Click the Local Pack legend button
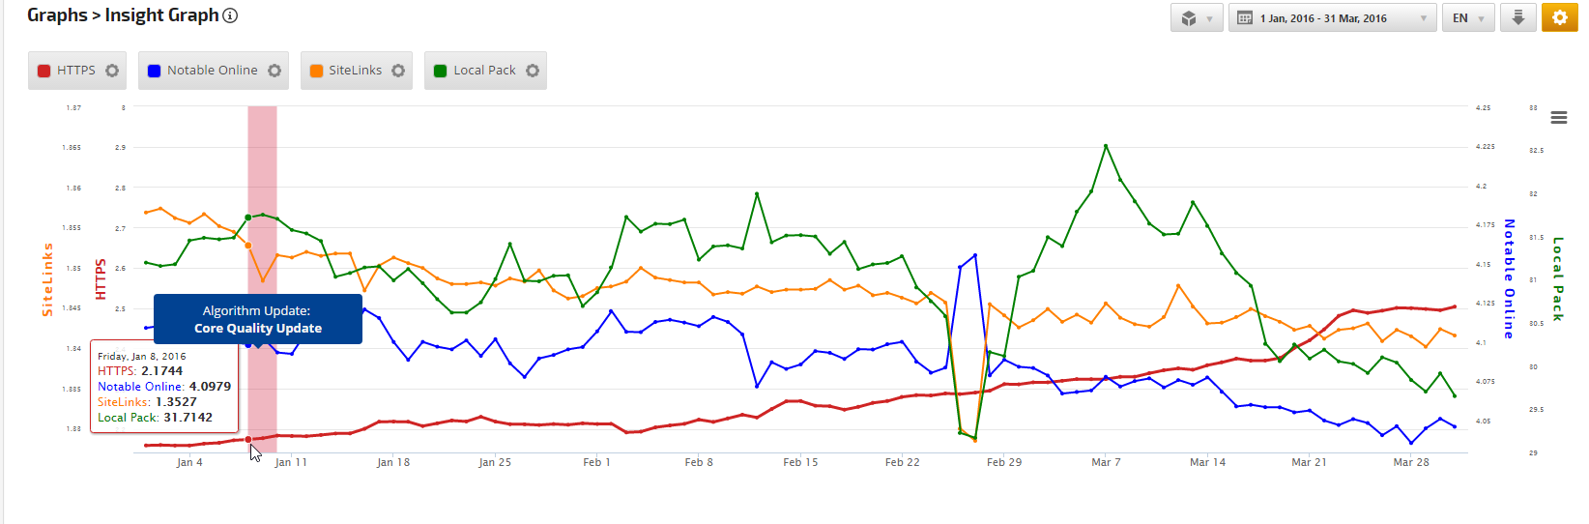1589x524 pixels. click(484, 71)
